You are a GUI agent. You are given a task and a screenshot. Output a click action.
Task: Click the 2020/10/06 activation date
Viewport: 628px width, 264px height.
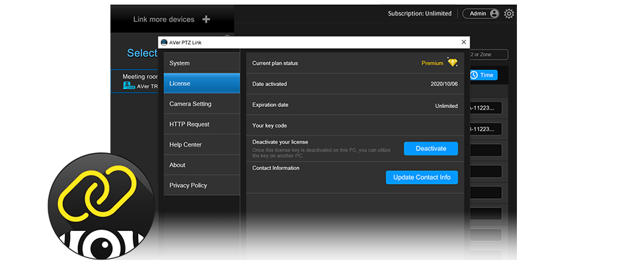tap(444, 84)
